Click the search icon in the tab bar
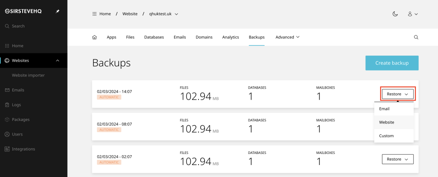438x177 pixels. click(x=416, y=37)
